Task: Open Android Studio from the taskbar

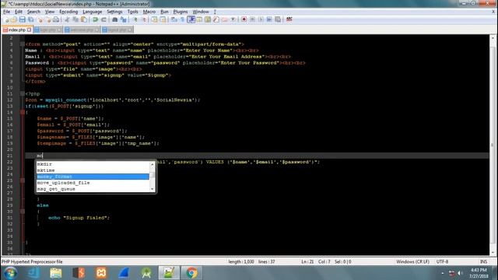Action: [146, 273]
